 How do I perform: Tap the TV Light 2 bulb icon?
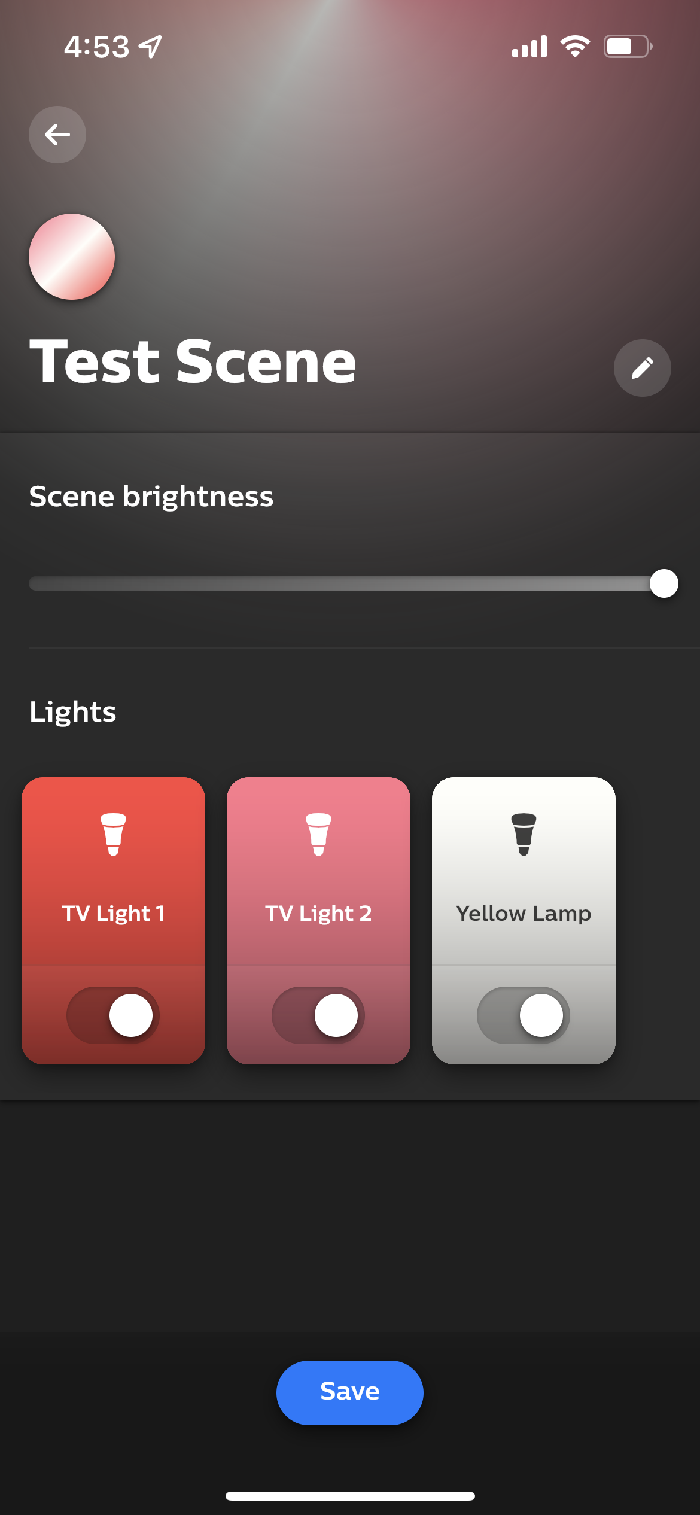[x=318, y=834]
